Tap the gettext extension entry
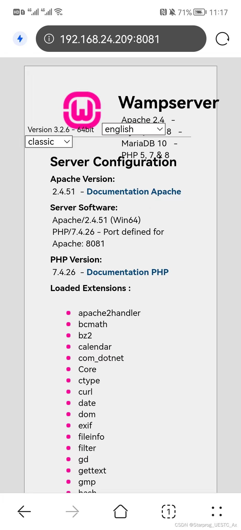The height and width of the screenshot is (530, 241). (x=92, y=471)
